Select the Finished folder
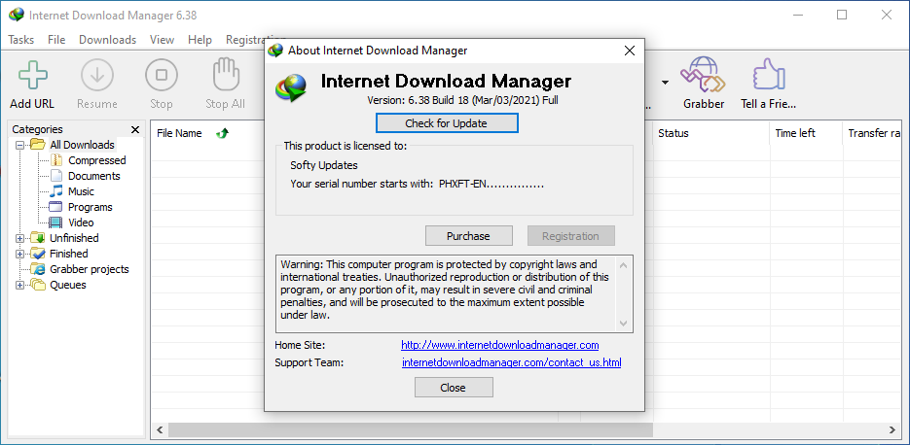Screen dimensions: 910x445 point(68,254)
